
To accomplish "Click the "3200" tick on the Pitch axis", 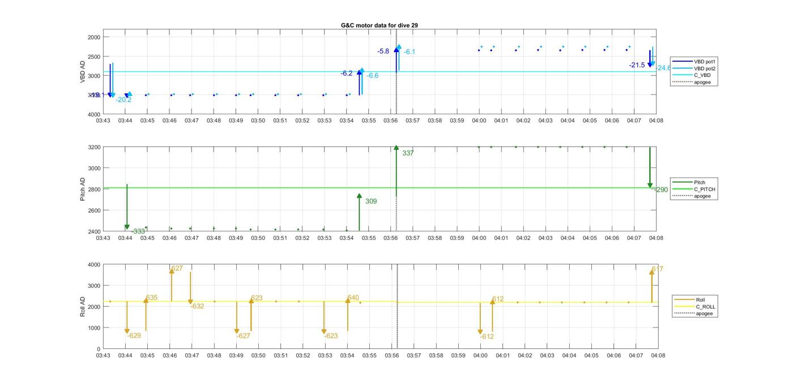I will [94, 147].
